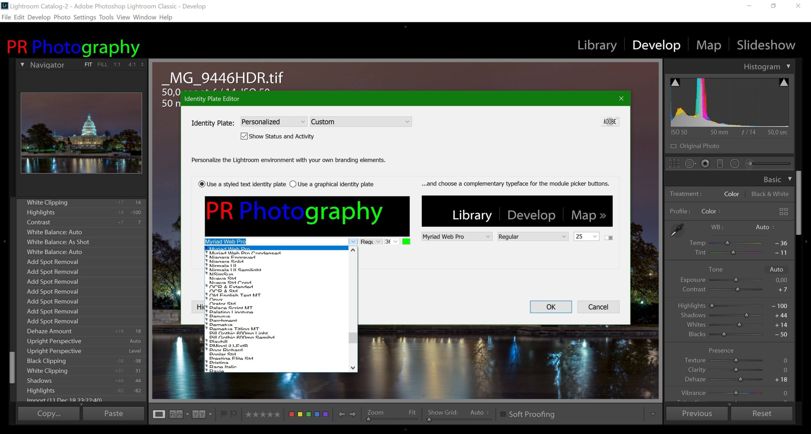This screenshot has width=811, height=434.
Task: Activate the Red Eye Correction tool
Action: 705,163
